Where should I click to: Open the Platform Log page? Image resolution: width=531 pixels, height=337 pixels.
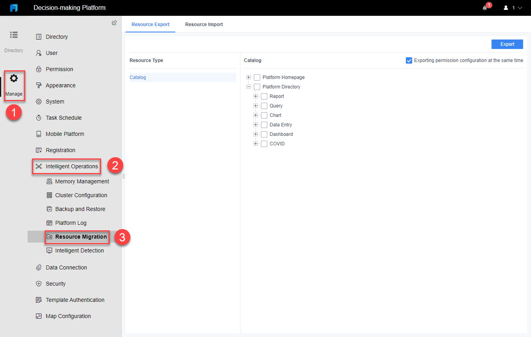tap(72, 222)
